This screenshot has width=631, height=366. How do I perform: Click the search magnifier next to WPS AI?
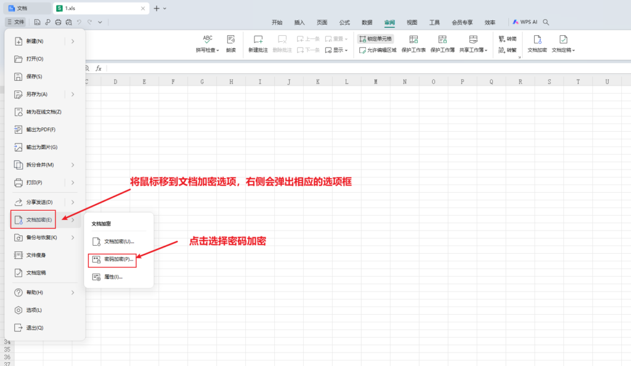pyautogui.click(x=545, y=22)
